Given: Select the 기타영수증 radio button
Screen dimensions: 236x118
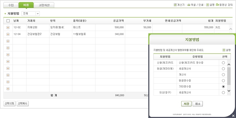Looking at the screenshot, I should coord(223,86).
